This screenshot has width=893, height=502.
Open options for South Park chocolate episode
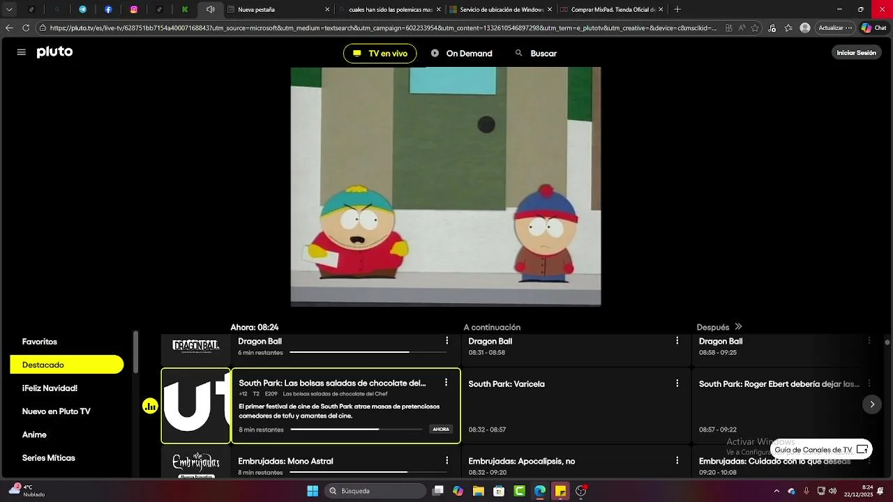click(x=446, y=383)
